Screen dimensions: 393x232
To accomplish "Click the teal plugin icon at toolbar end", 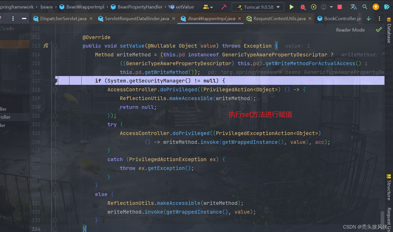I will pos(387,7).
